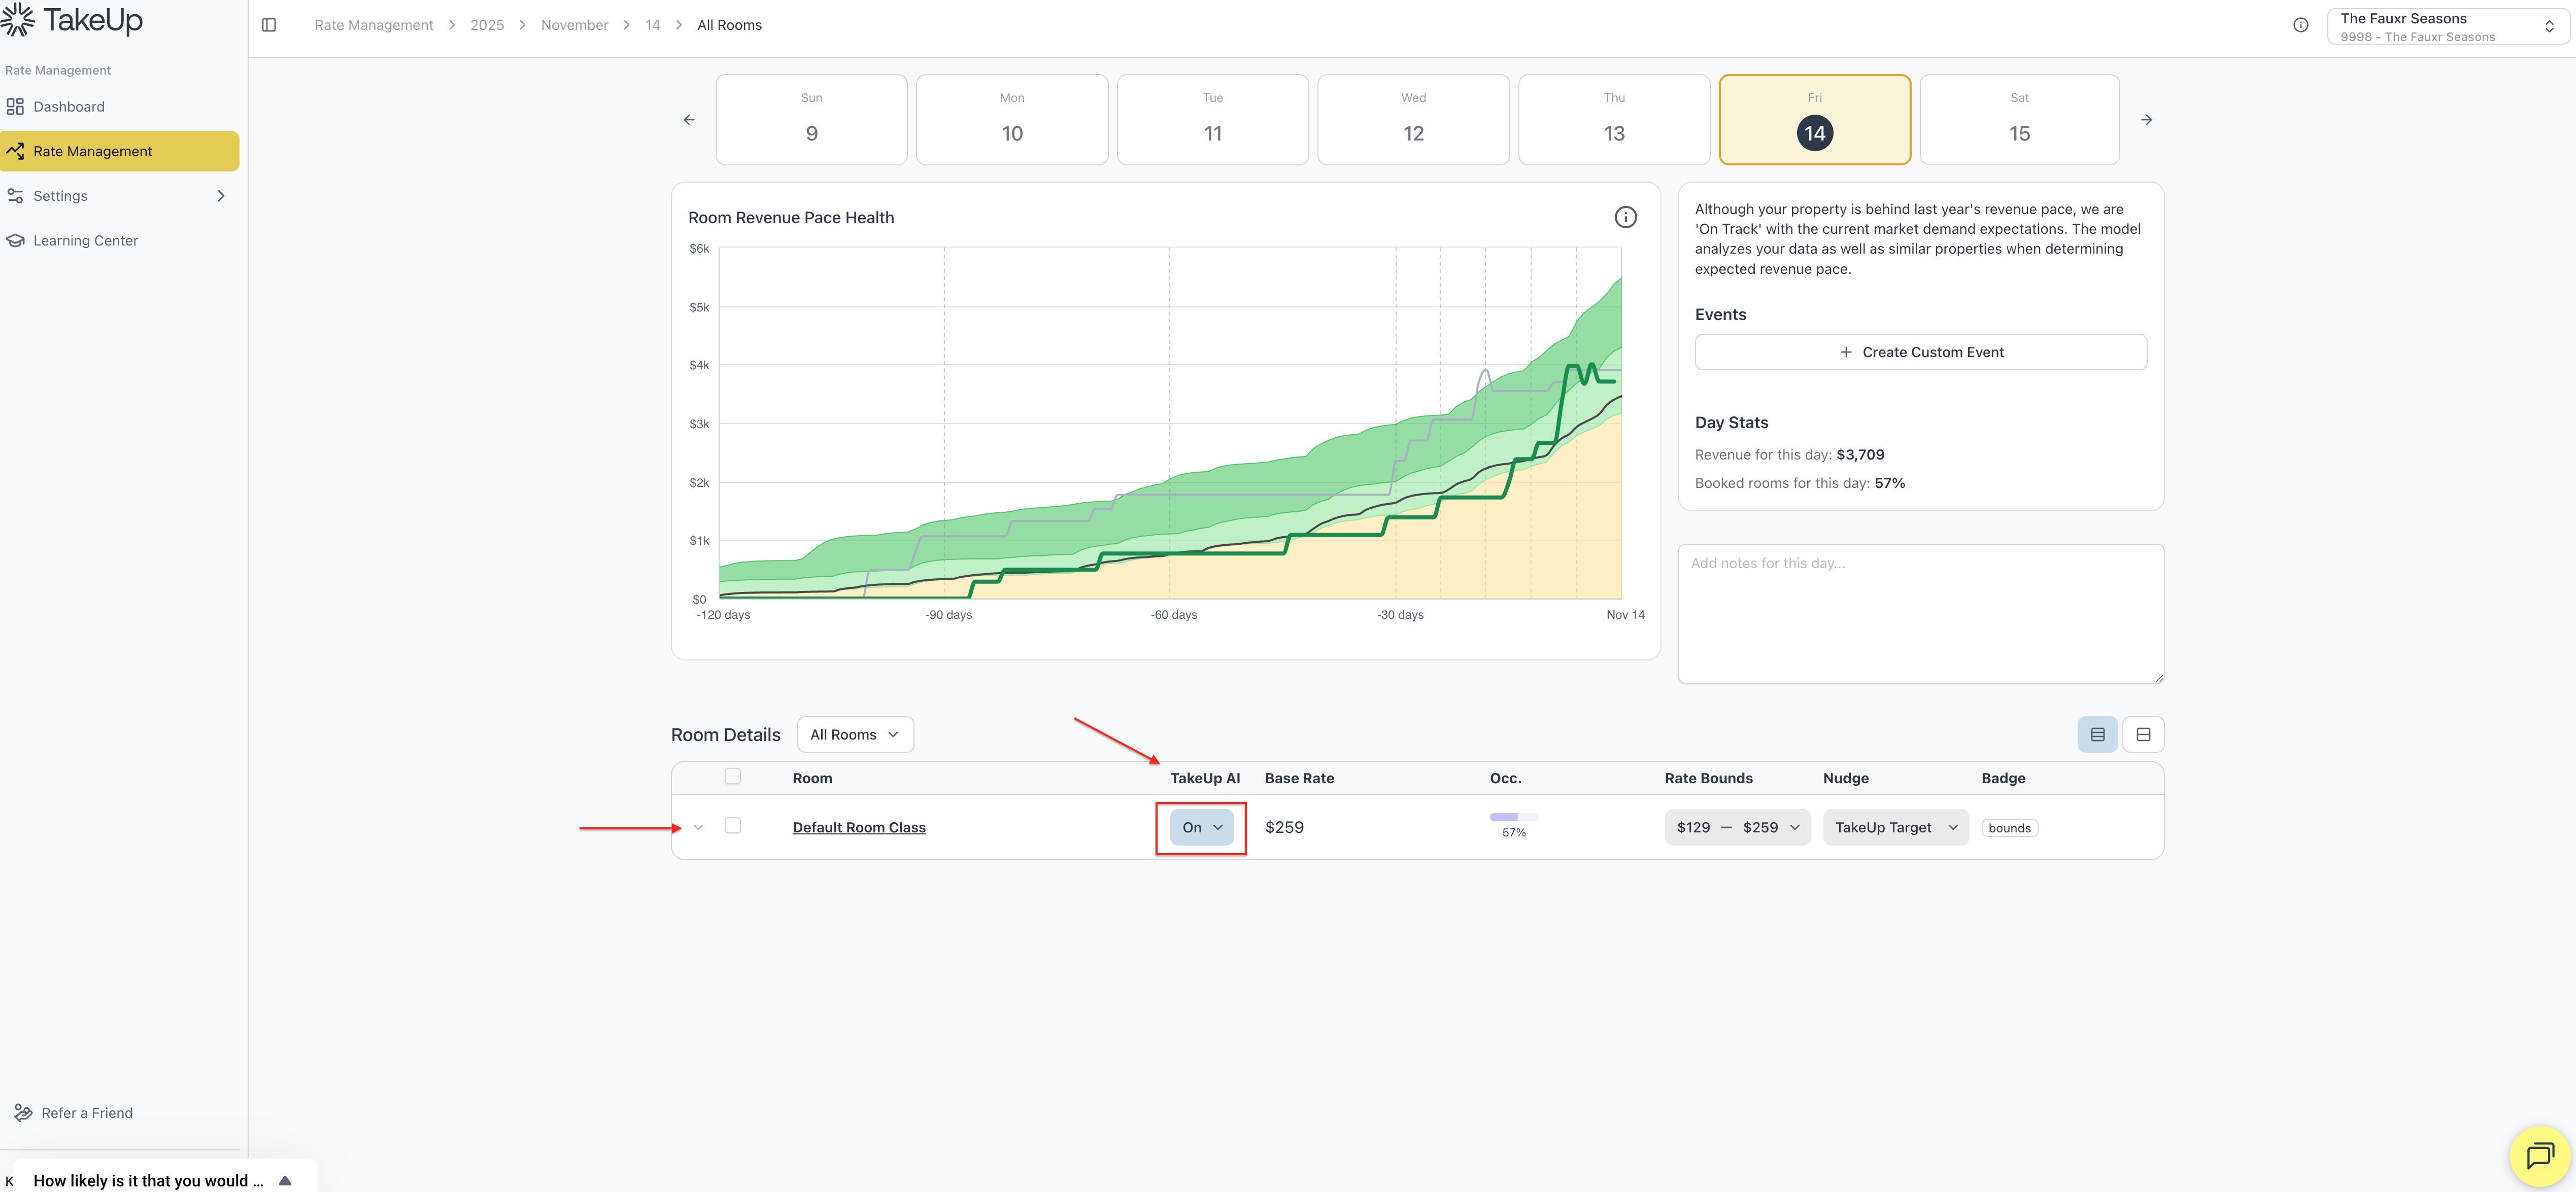Click the Create Custom Event button
This screenshot has width=2576, height=1192.
[1920, 352]
